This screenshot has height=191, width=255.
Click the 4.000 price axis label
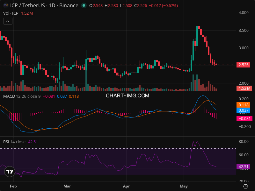pos(244,13)
